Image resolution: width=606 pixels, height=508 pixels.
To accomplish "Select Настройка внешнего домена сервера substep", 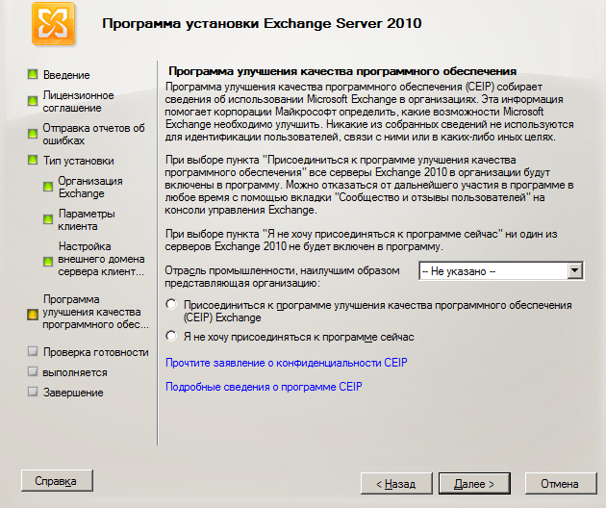I will point(101,259).
